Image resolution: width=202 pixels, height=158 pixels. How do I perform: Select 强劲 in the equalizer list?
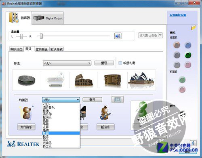(61, 130)
